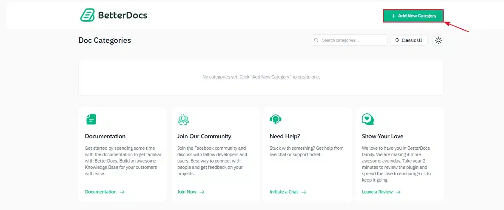Viewport: 504px width, 210px height.
Task: Click the Add New Category button
Action: click(413, 16)
